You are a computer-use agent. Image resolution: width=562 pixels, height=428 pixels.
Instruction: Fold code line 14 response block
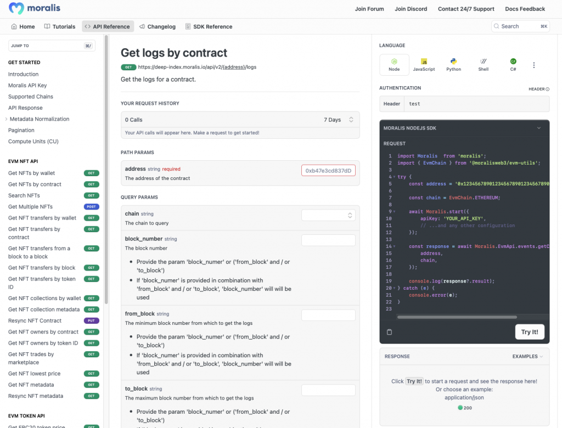394,246
